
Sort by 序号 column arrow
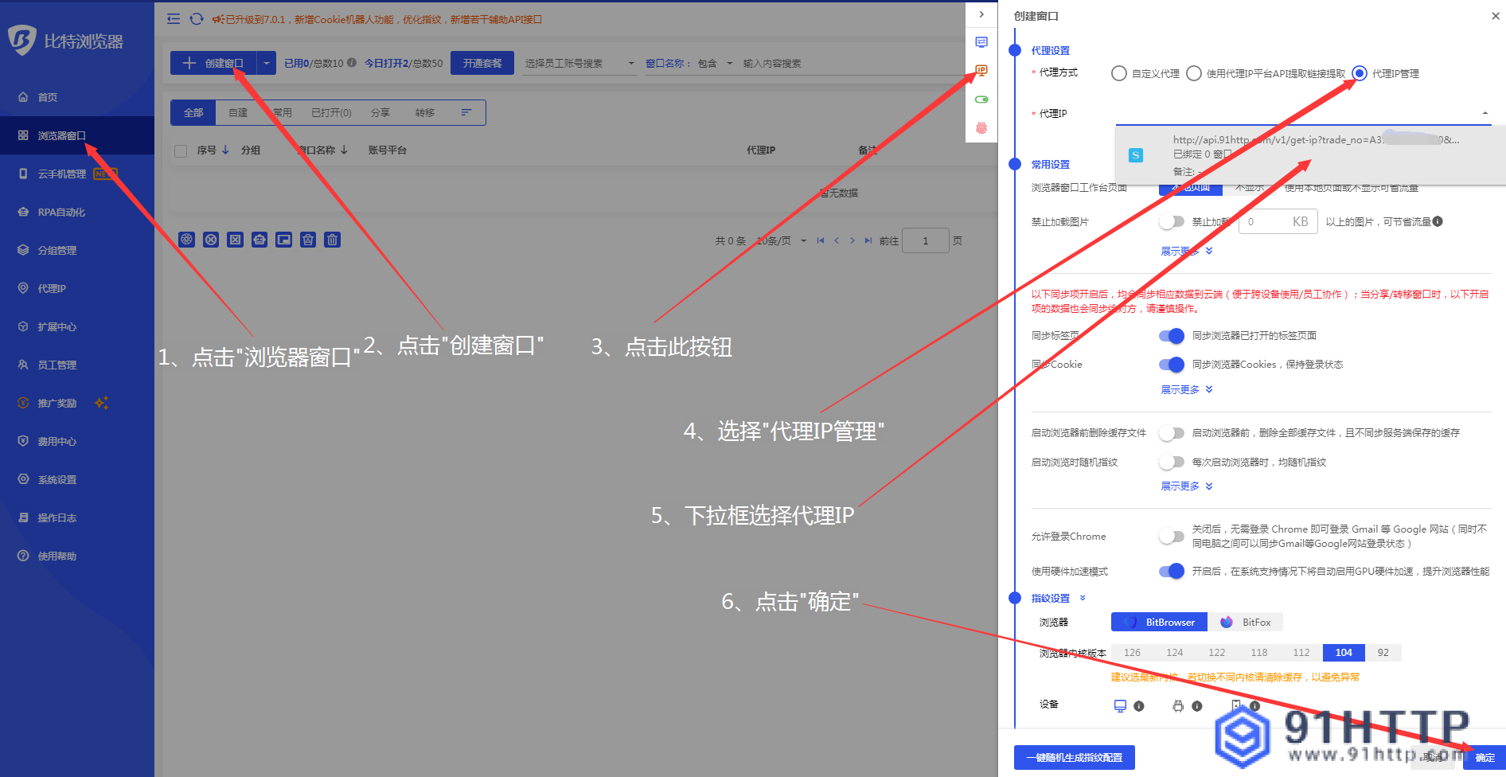pos(225,150)
